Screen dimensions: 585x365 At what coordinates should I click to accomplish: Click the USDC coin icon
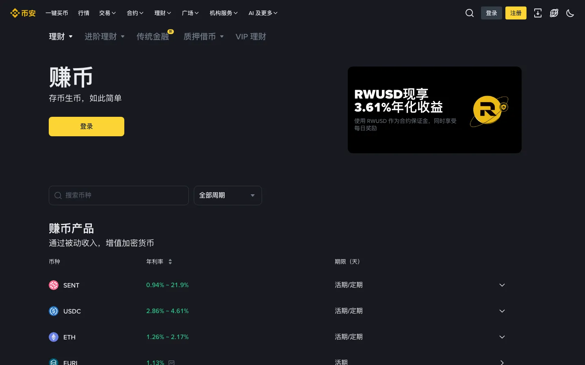(54, 311)
